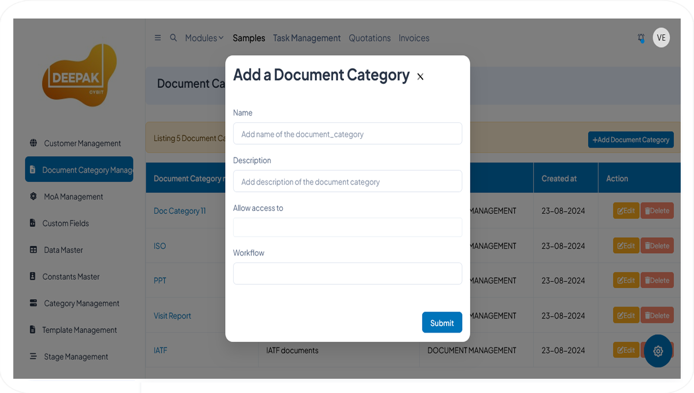Open the Allow access to selector
The height and width of the screenshot is (393, 694).
click(347, 227)
